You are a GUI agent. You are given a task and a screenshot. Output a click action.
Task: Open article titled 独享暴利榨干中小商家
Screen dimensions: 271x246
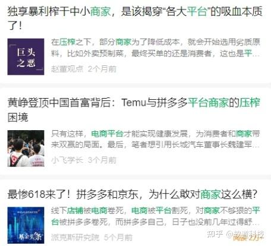(135, 18)
